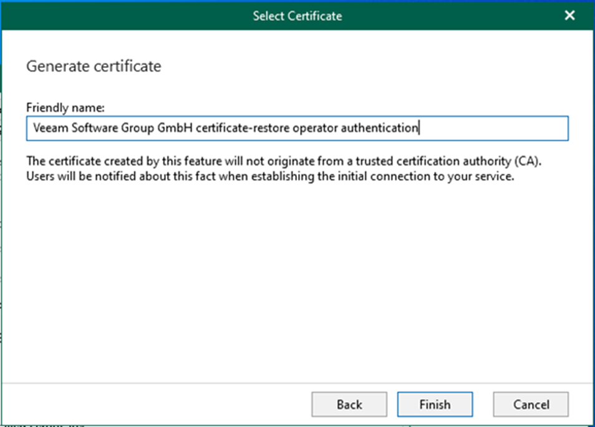Screen dimensions: 595x427
Task: Focus the Friendly name input field
Action: pos(297,128)
